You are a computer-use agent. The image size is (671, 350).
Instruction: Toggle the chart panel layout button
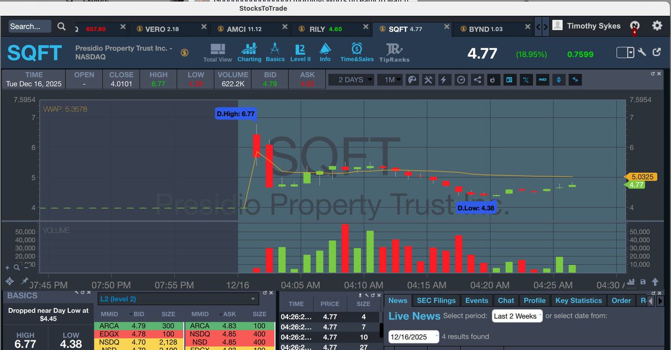pos(509,80)
